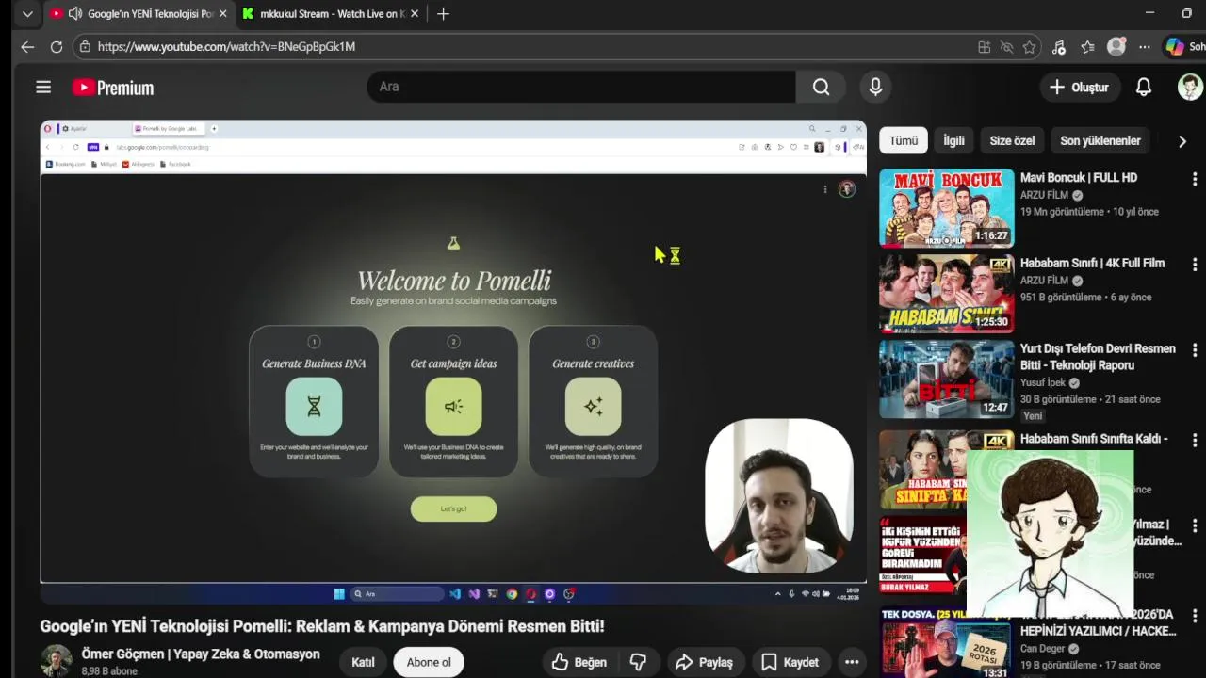
Task: Open the tab search dropdown arrow
Action: [27, 14]
